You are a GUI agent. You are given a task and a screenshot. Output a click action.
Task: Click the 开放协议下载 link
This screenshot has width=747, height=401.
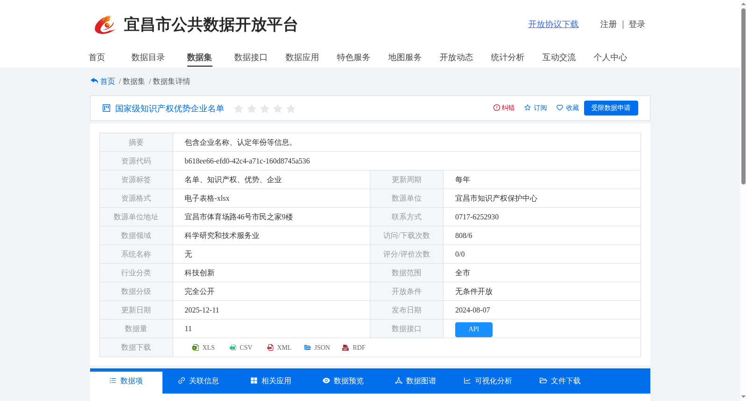point(553,24)
